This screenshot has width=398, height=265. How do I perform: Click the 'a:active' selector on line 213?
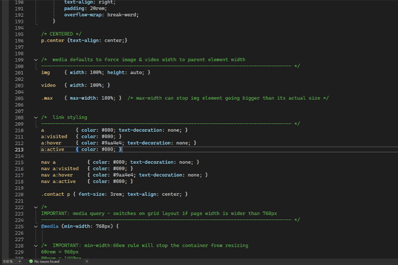(53, 150)
